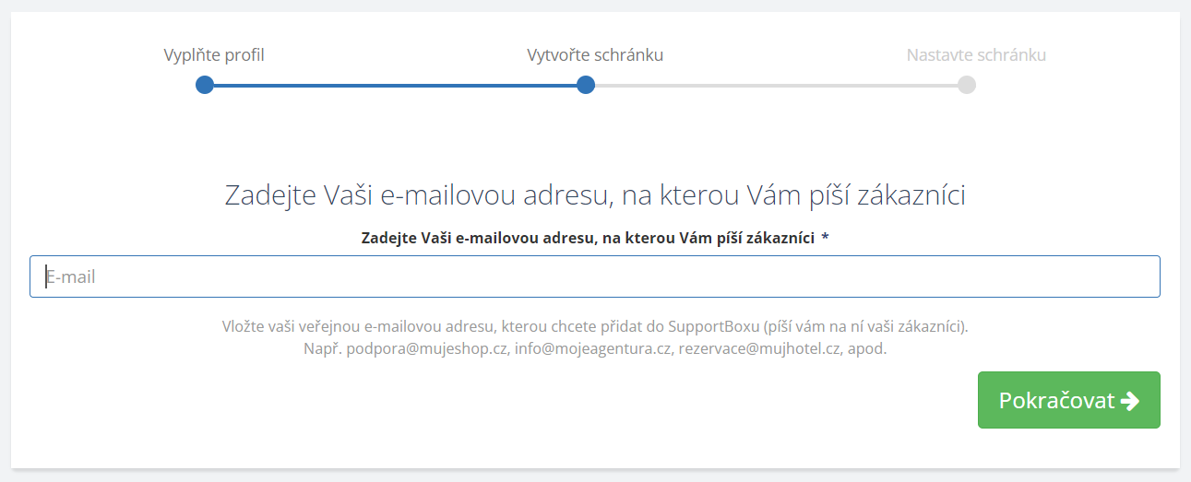Screen dimensions: 1191x482
Task: Click the large heading about e-mailovou adresu
Action: (x=595, y=195)
